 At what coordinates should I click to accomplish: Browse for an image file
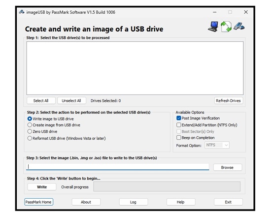click(x=228, y=167)
